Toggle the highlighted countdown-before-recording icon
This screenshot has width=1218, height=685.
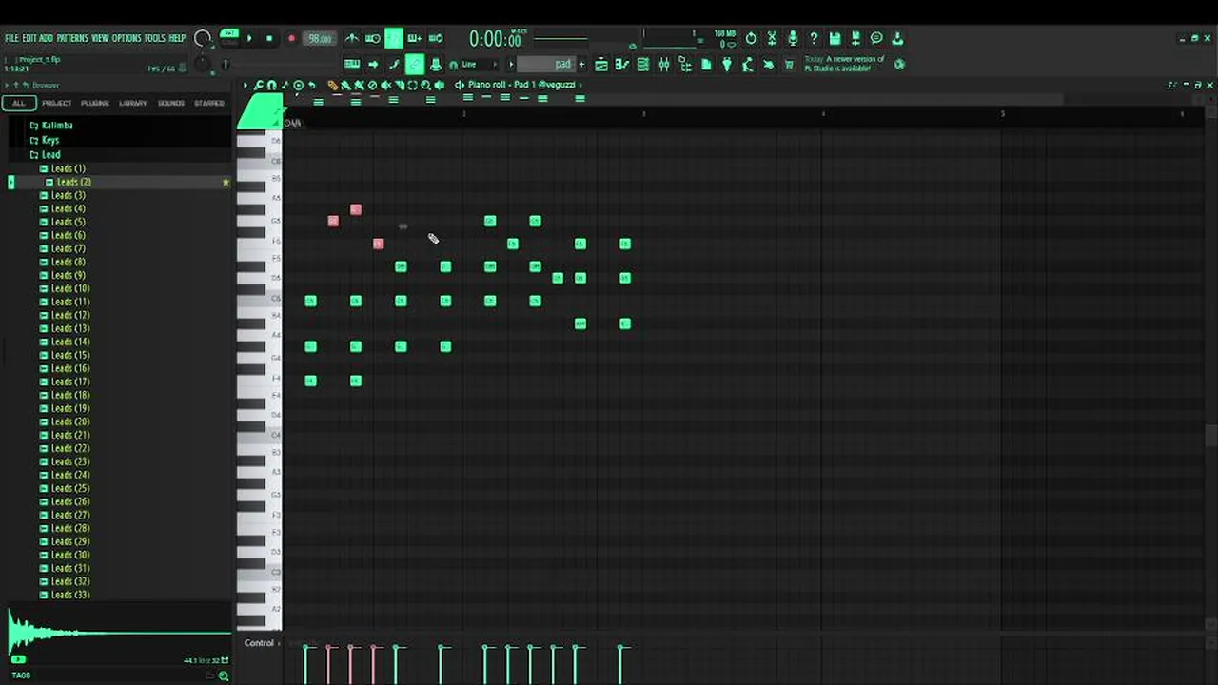pos(393,38)
